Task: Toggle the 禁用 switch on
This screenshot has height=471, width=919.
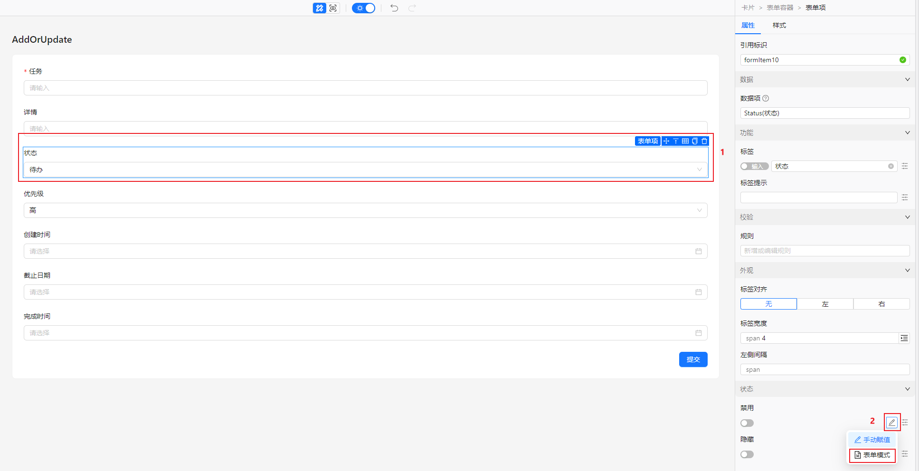Action: [747, 423]
